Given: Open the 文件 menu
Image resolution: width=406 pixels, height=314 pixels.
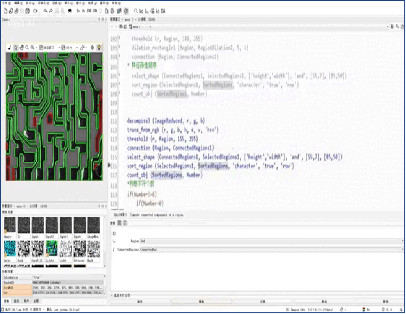Looking at the screenshot, I should 7,3.
